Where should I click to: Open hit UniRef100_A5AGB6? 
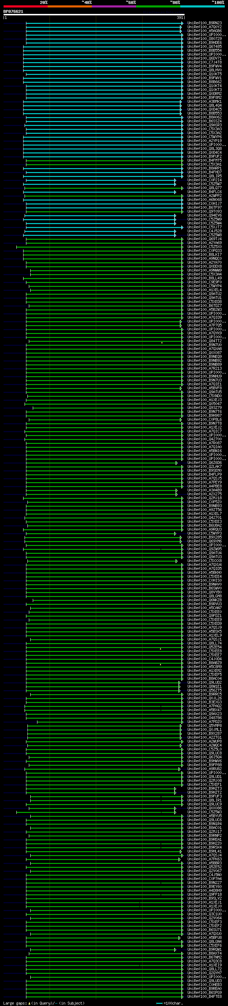click(204, 31)
